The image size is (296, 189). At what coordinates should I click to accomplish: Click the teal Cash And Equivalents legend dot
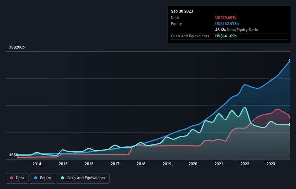click(62, 178)
